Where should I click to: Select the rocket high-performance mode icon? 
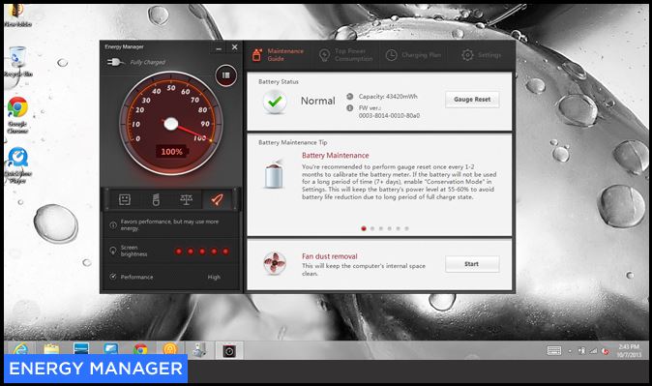pos(217,199)
